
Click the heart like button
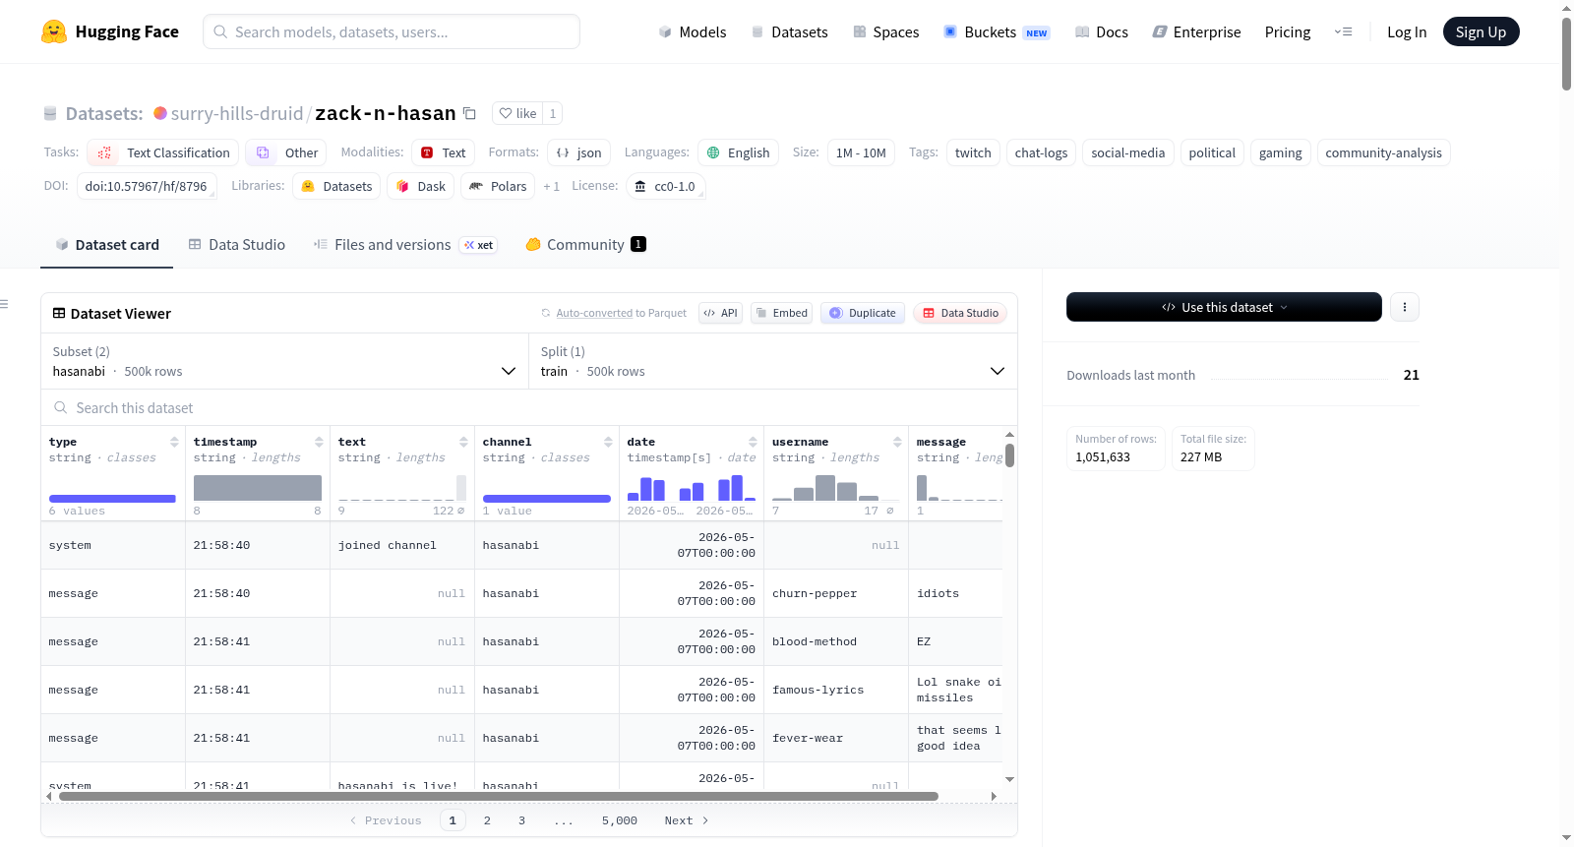pos(517,113)
